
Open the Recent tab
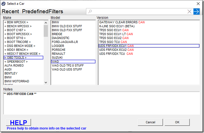tap(10, 11)
